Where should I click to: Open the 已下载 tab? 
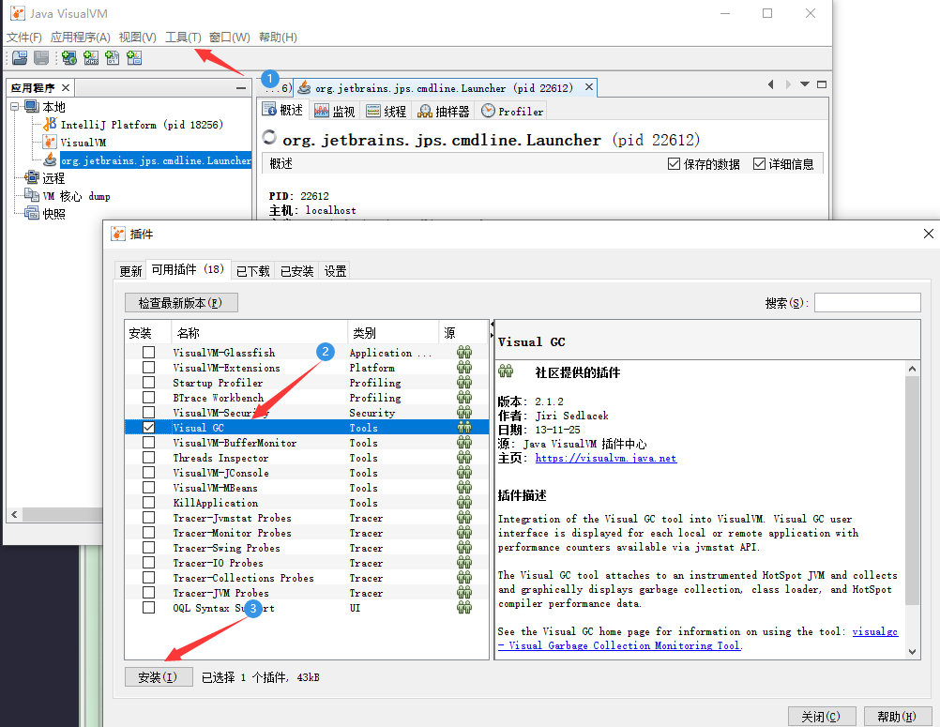pyautogui.click(x=252, y=271)
